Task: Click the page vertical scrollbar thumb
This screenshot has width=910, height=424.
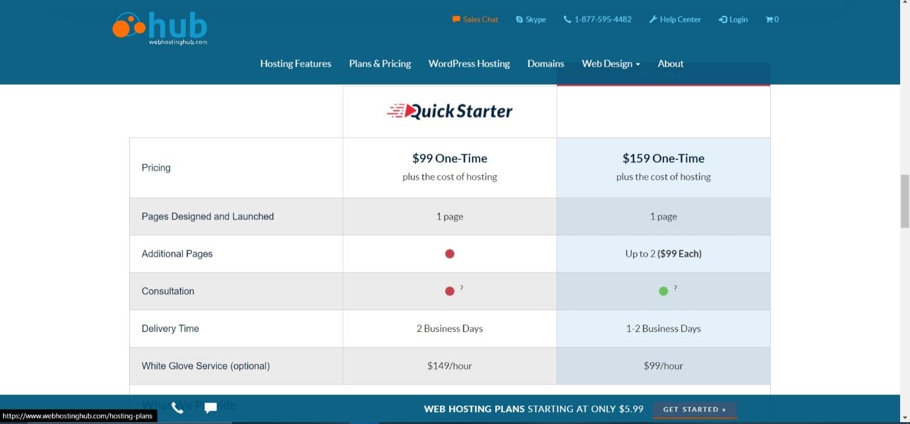Action: pyautogui.click(x=905, y=201)
